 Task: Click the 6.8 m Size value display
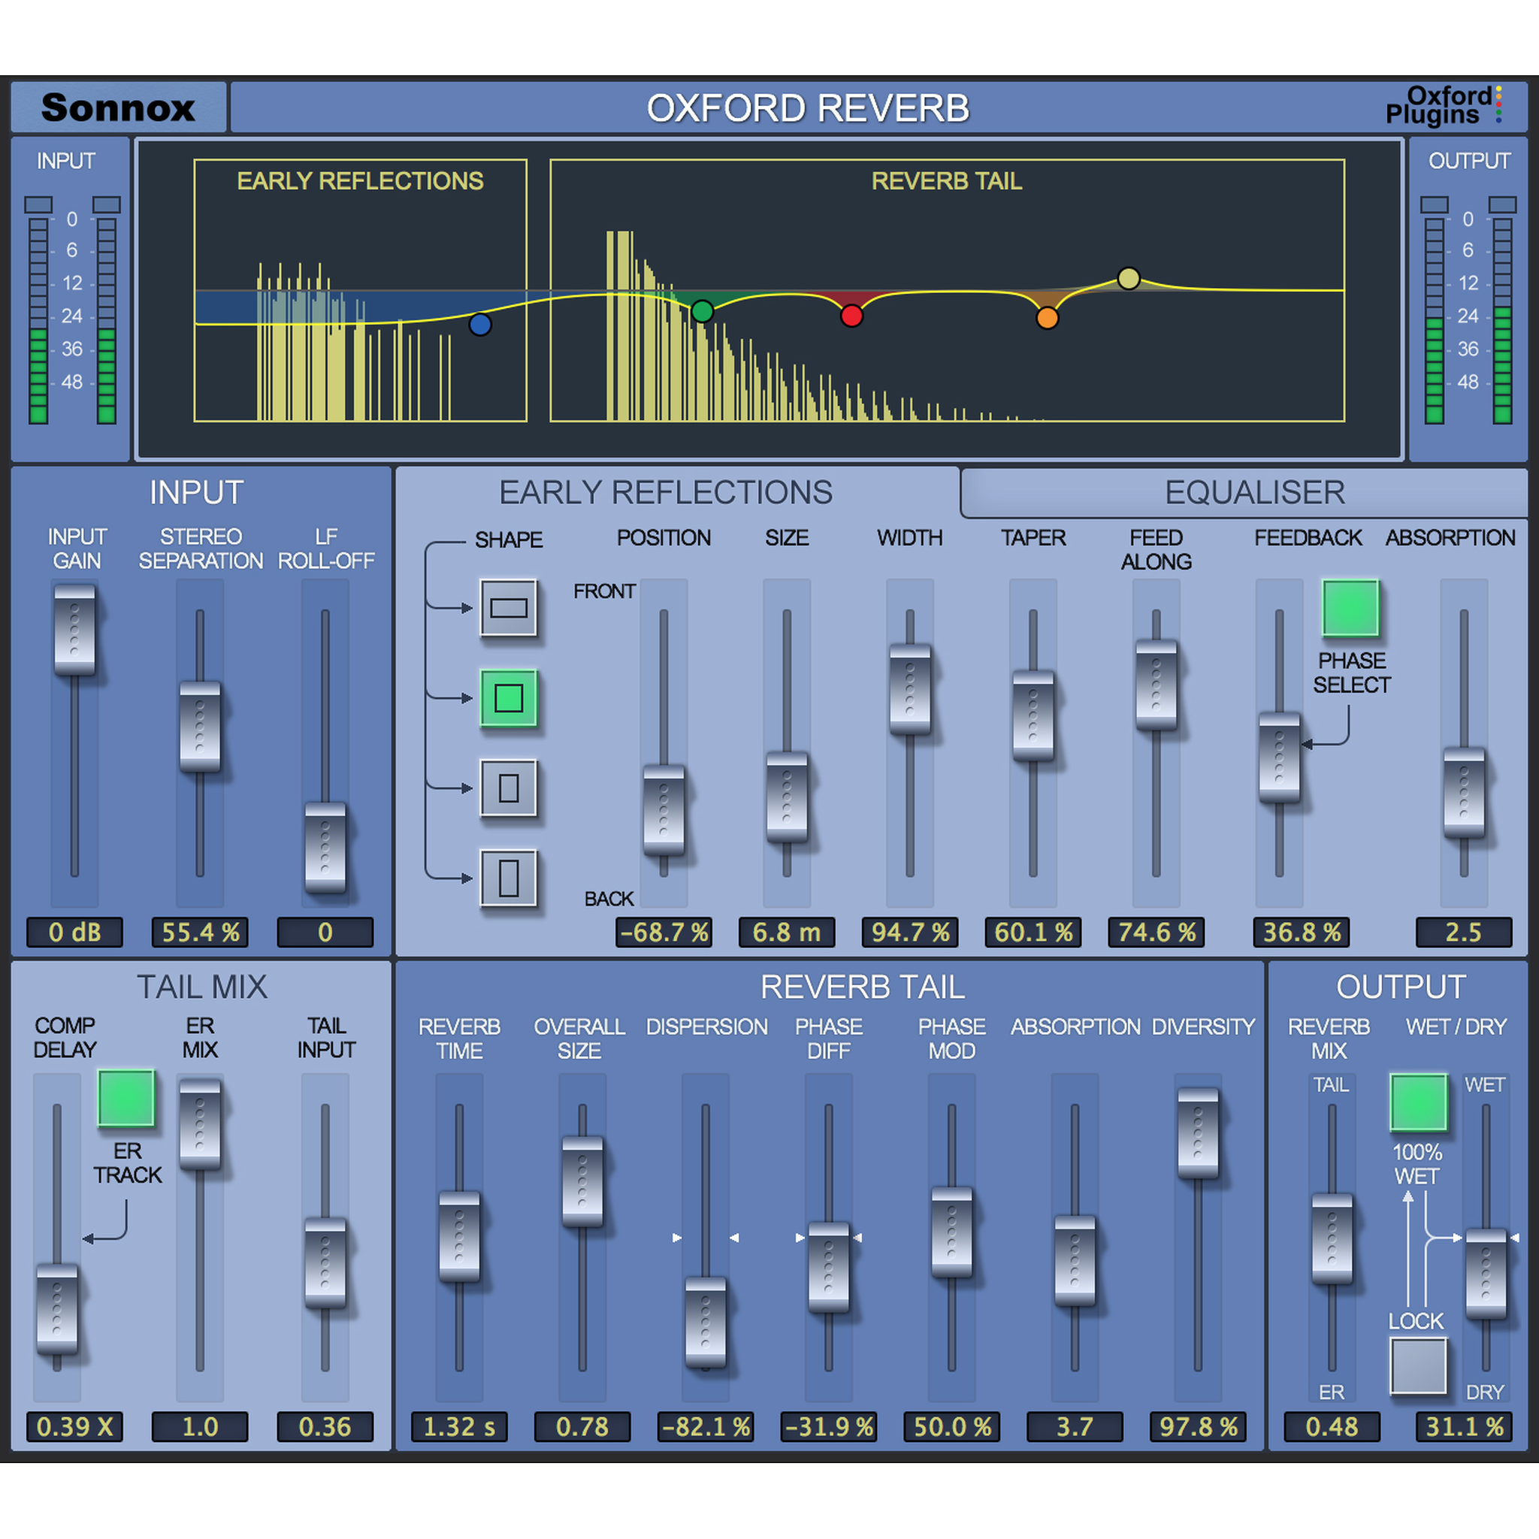(787, 933)
